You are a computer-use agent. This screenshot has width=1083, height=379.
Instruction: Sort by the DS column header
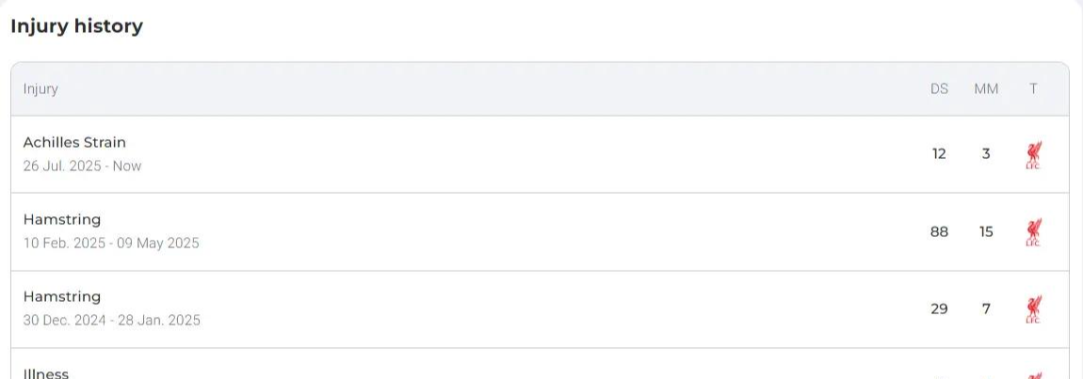coord(939,89)
